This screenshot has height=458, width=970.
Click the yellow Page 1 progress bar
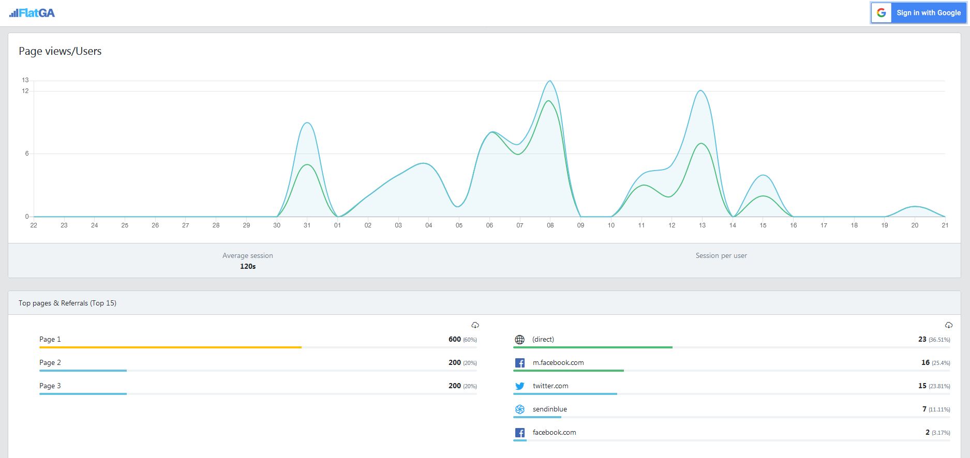(170, 347)
